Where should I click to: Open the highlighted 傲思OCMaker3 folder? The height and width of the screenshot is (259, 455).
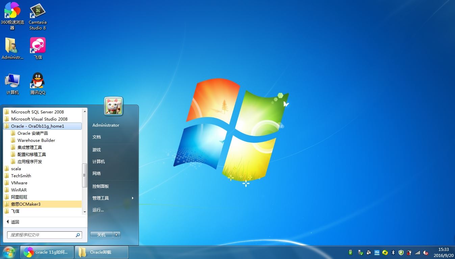(x=42, y=204)
